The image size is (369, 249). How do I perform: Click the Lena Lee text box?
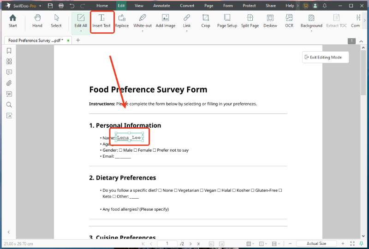(x=129, y=137)
